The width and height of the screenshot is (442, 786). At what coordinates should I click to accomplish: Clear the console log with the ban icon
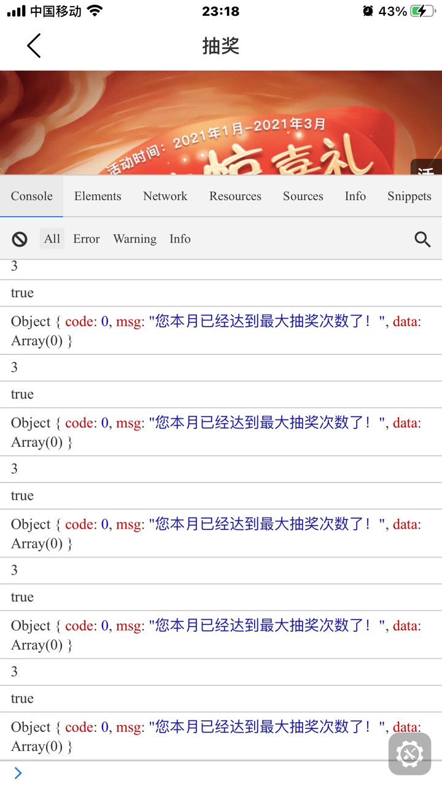pyautogui.click(x=20, y=239)
